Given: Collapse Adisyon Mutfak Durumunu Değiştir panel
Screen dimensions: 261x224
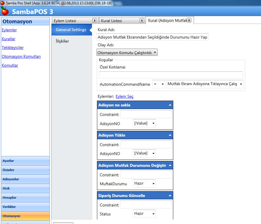Looking at the screenshot, I should point(170,166).
